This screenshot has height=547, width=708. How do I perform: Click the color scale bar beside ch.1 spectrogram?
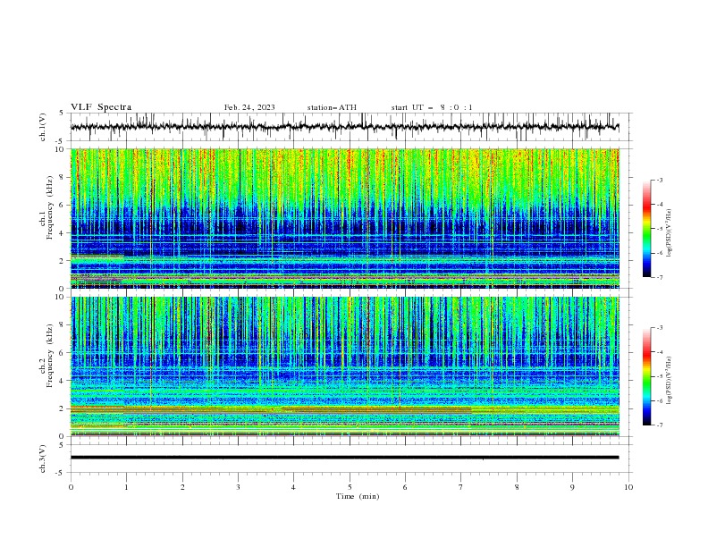(646, 229)
